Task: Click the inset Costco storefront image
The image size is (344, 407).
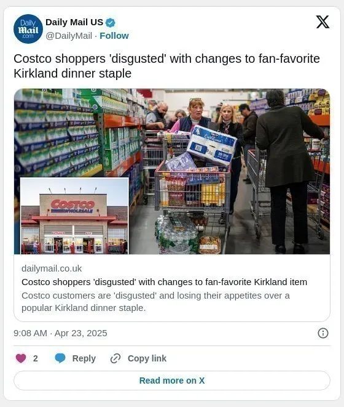Action: point(74,216)
